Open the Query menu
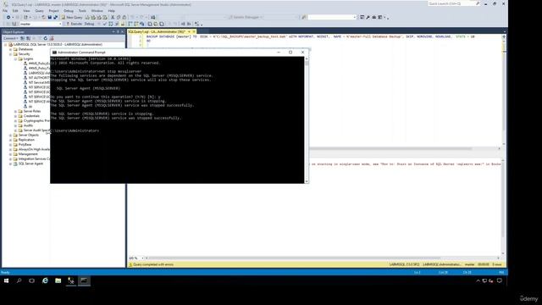This screenshot has width=542, height=305. click(40, 11)
